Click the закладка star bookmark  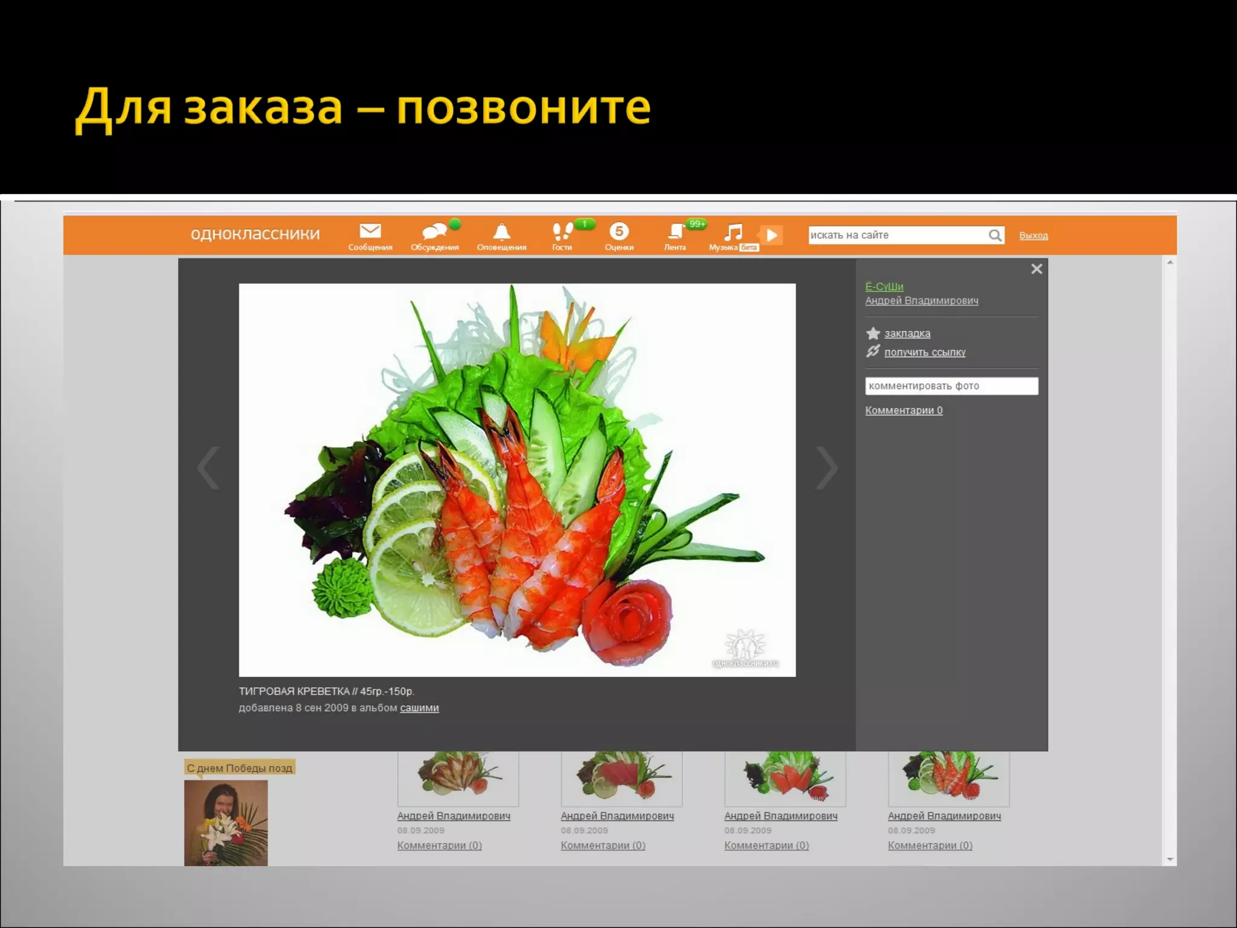(x=907, y=333)
